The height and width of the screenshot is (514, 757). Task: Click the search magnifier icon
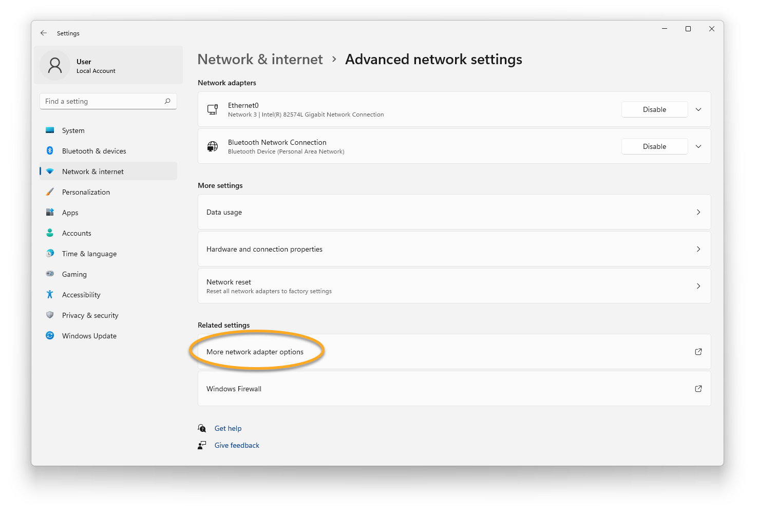[167, 101]
